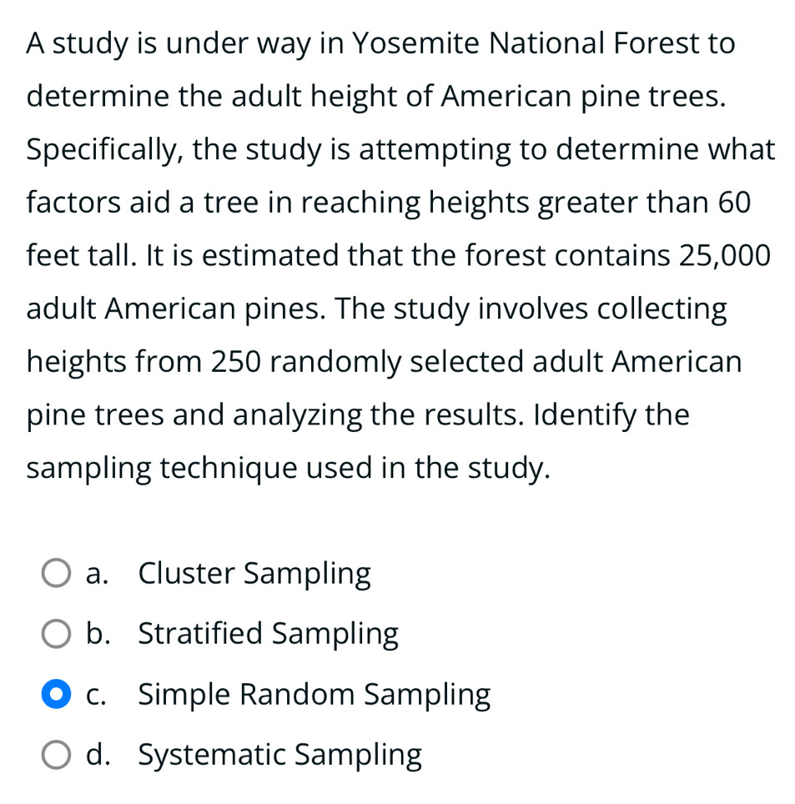
Task: Click the Cluster Sampling answer text
Action: (x=254, y=573)
